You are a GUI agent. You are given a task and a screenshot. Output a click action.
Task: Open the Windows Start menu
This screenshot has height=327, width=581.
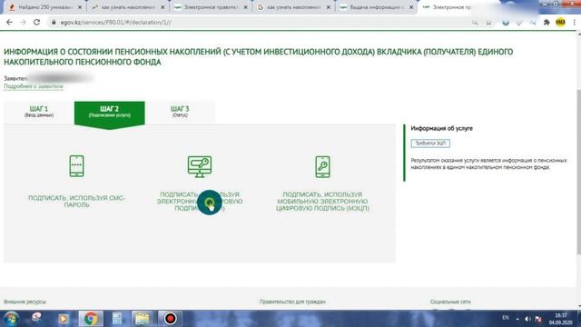(11, 319)
